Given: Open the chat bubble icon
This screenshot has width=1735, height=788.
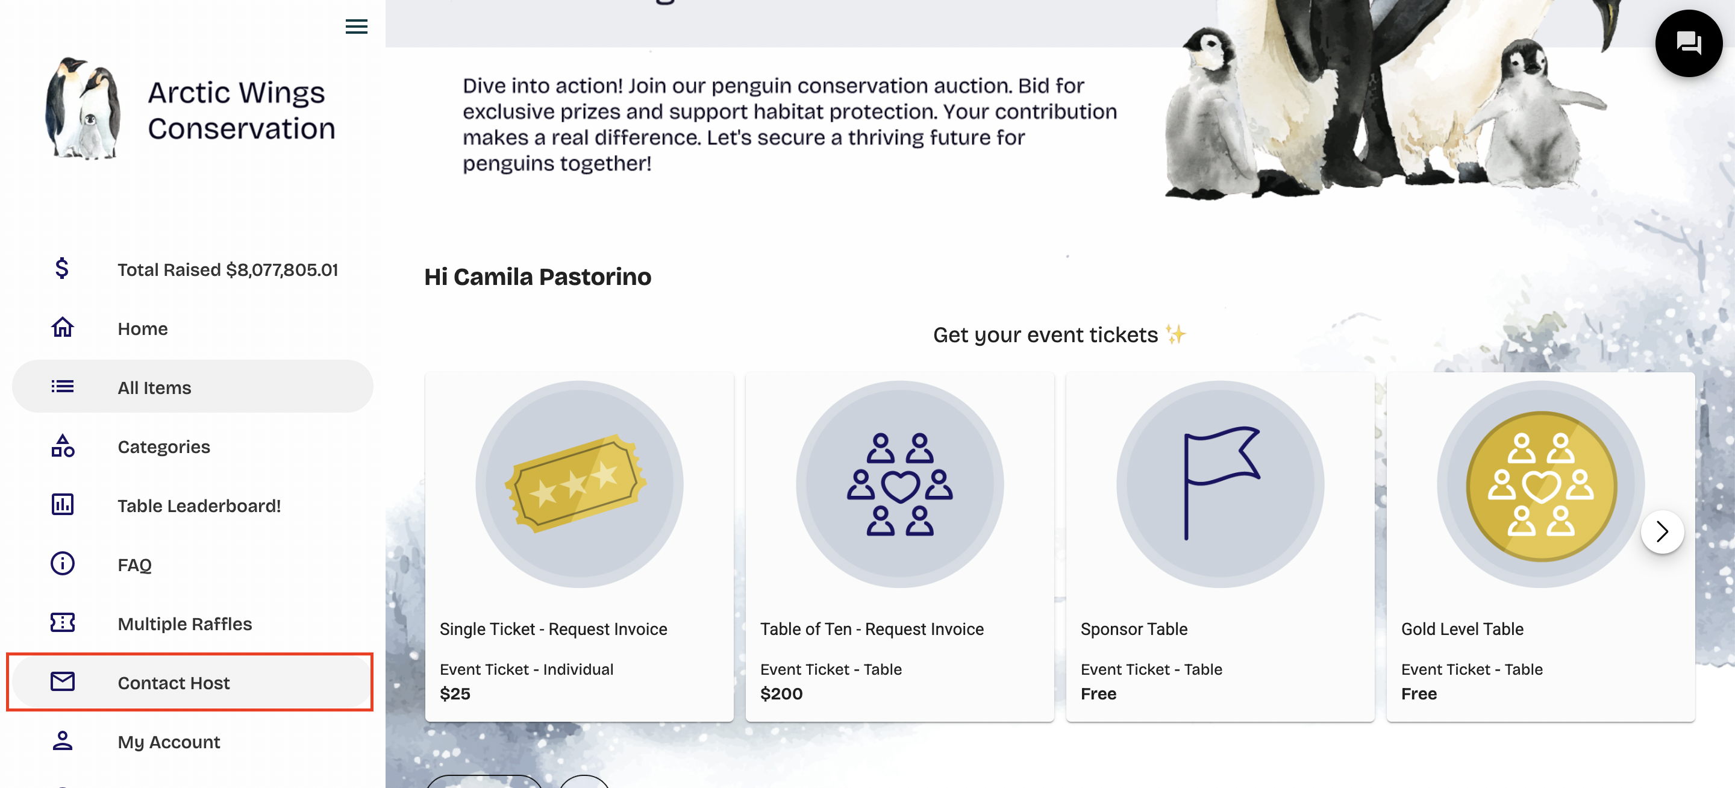Looking at the screenshot, I should 1688,43.
